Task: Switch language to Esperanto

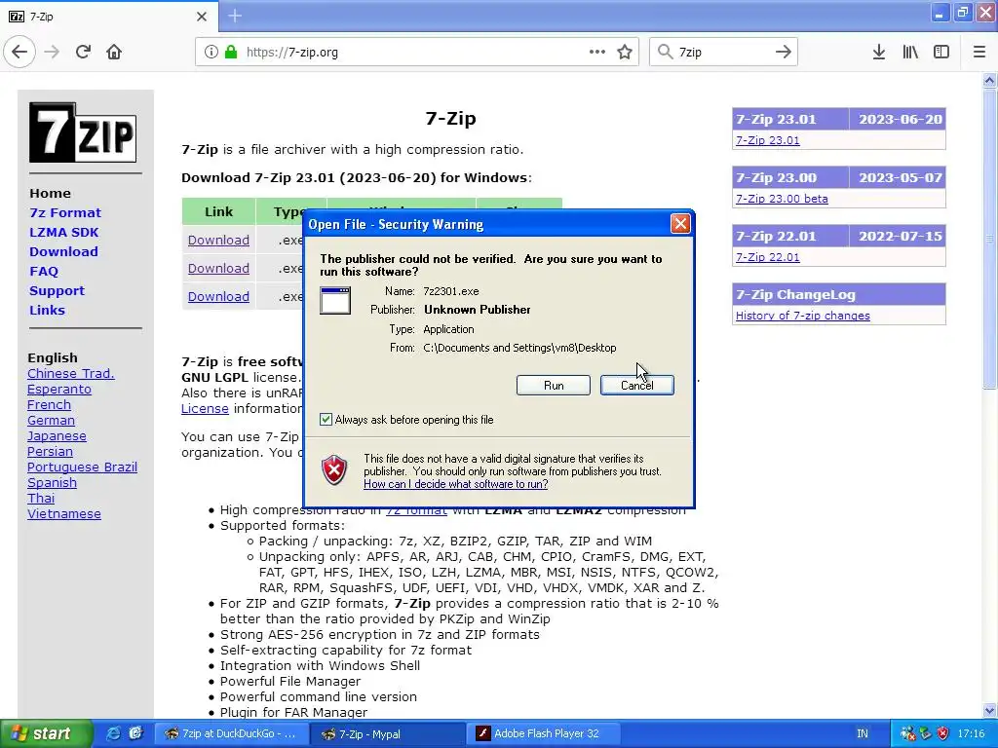Action: [x=59, y=390]
